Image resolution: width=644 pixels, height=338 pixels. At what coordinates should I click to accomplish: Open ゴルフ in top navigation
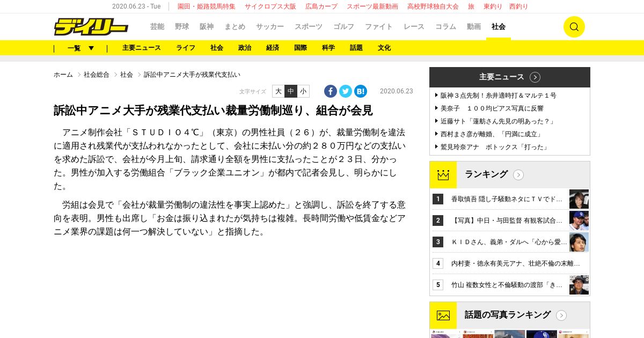pos(343,27)
